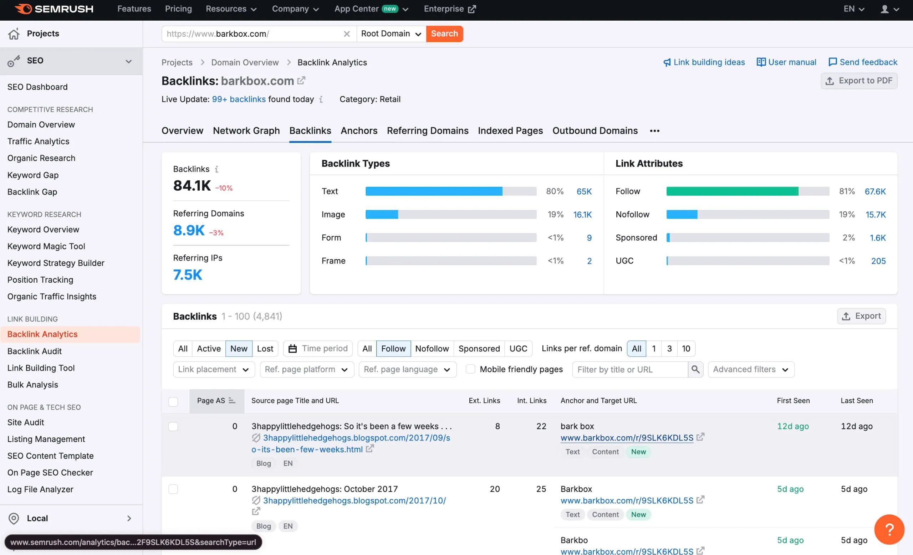Click the upload icon in Export to PDF
913x555 pixels.
click(x=830, y=81)
